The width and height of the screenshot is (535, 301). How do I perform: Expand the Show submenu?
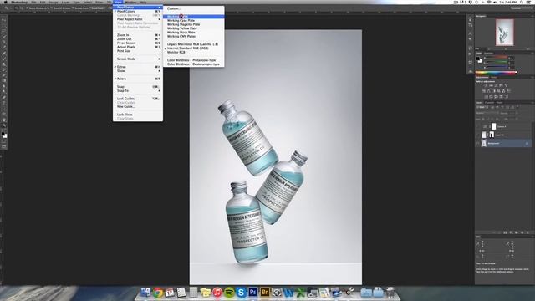click(138, 70)
